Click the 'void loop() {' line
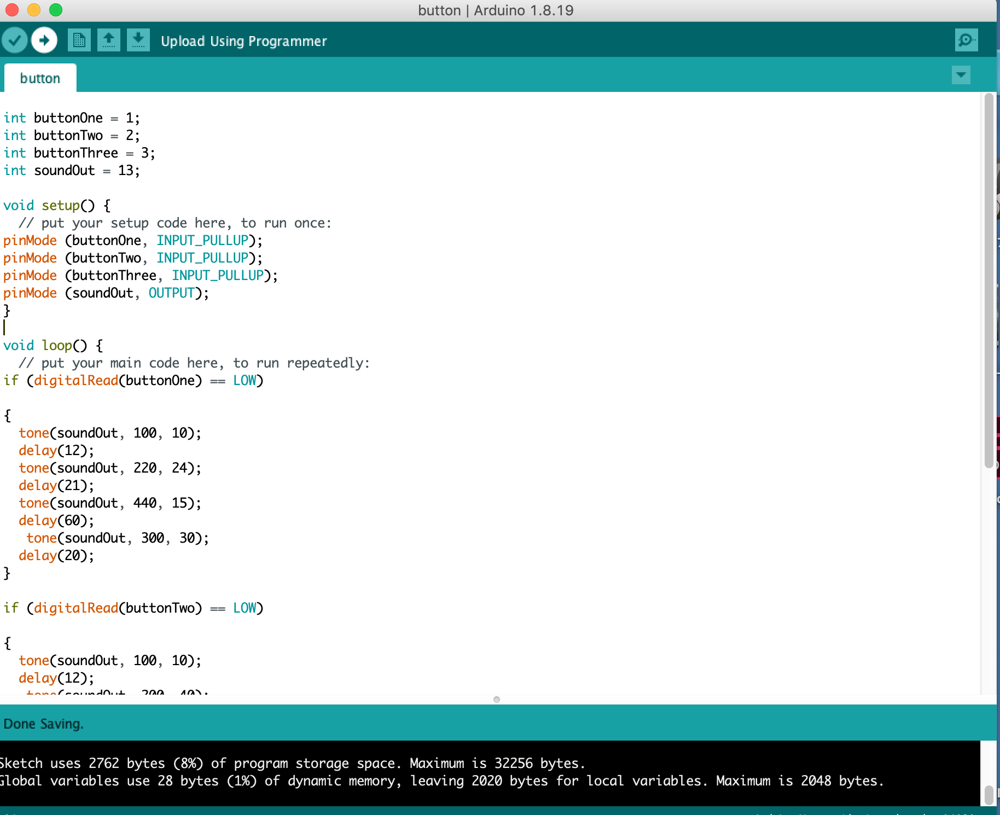The width and height of the screenshot is (1000, 815). tap(53, 346)
